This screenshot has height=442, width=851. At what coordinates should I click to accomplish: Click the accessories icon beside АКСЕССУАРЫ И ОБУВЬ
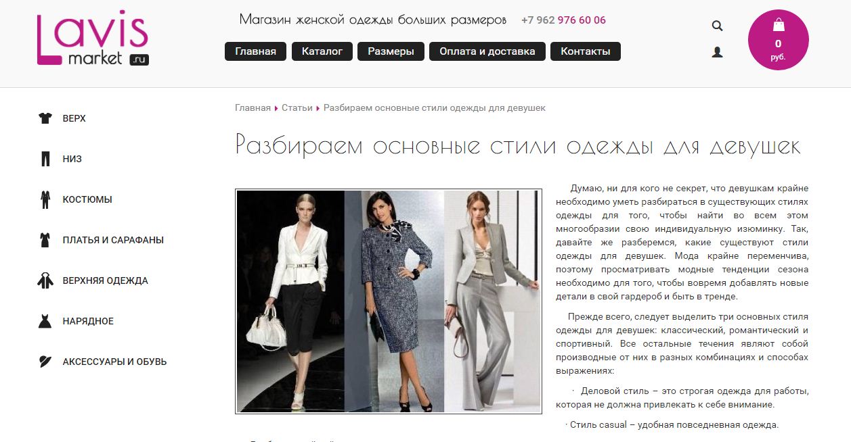pyautogui.click(x=45, y=362)
